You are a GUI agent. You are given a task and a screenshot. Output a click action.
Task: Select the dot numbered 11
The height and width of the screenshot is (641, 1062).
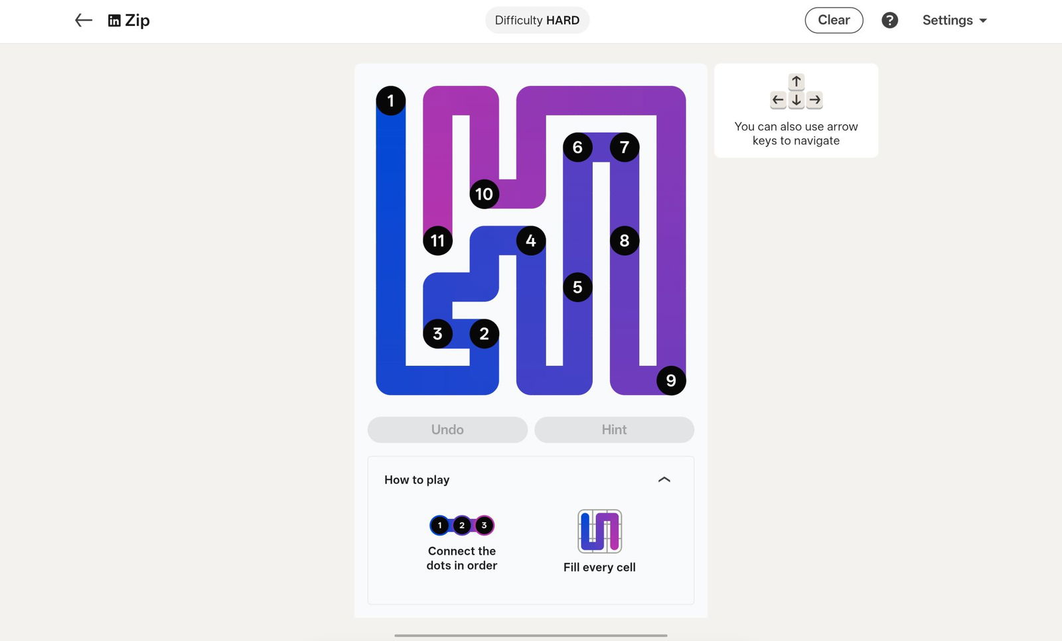pyautogui.click(x=437, y=241)
